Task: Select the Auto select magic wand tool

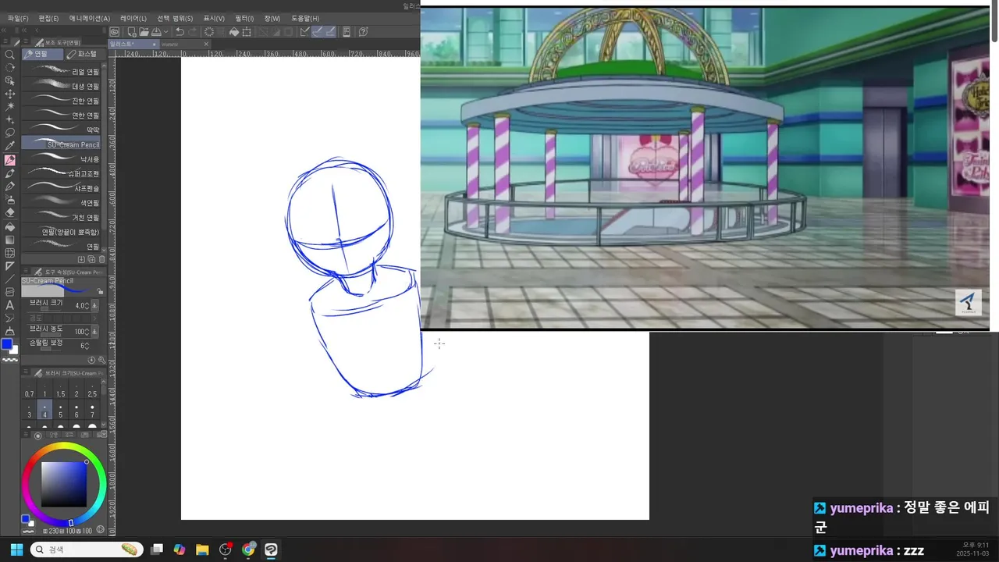Action: (x=10, y=106)
